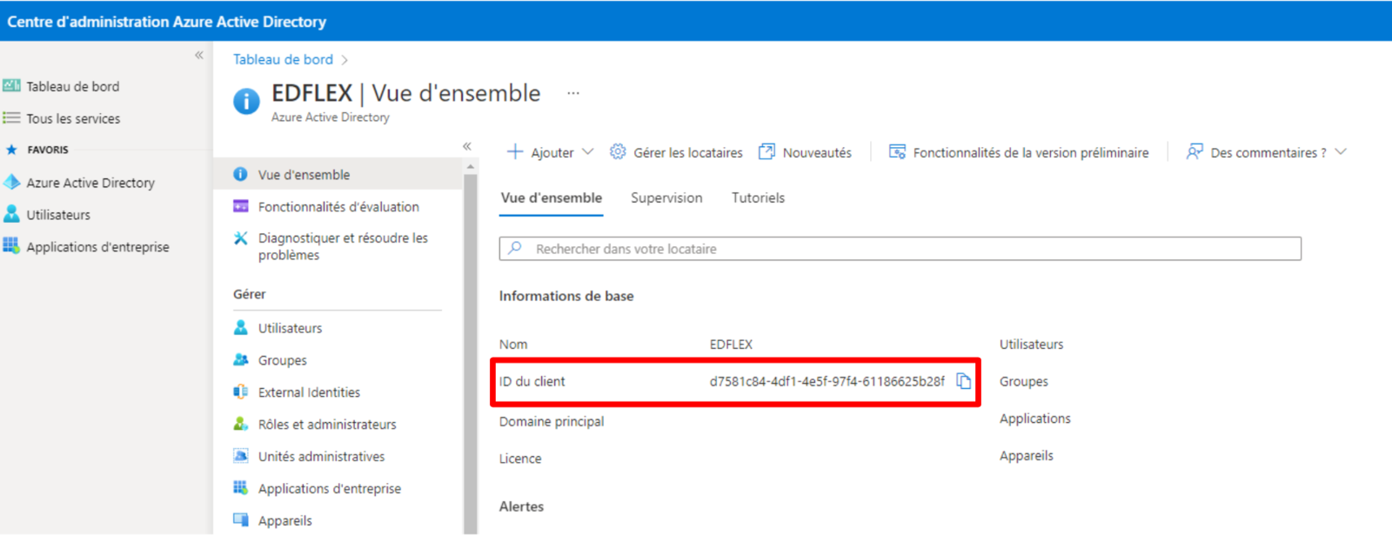The image size is (1392, 536).
Task: Click the Appareils device icon under Gérer
Action: [x=241, y=519]
